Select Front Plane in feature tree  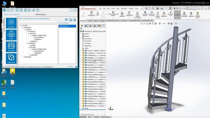point(88,41)
